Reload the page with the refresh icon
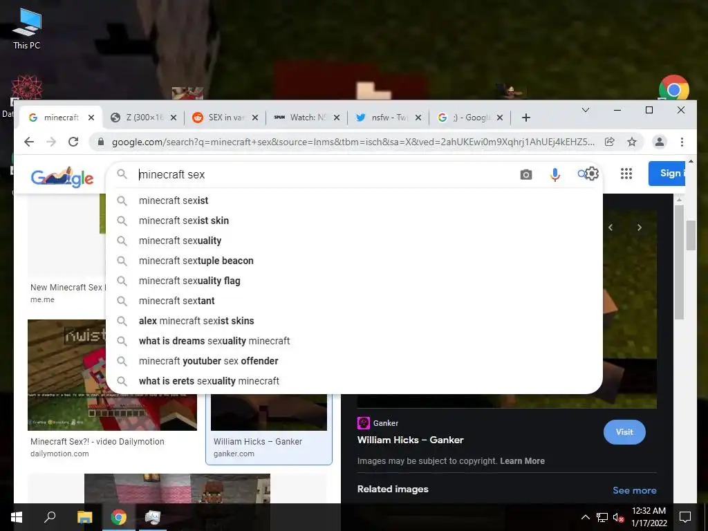708x531 pixels. click(73, 142)
